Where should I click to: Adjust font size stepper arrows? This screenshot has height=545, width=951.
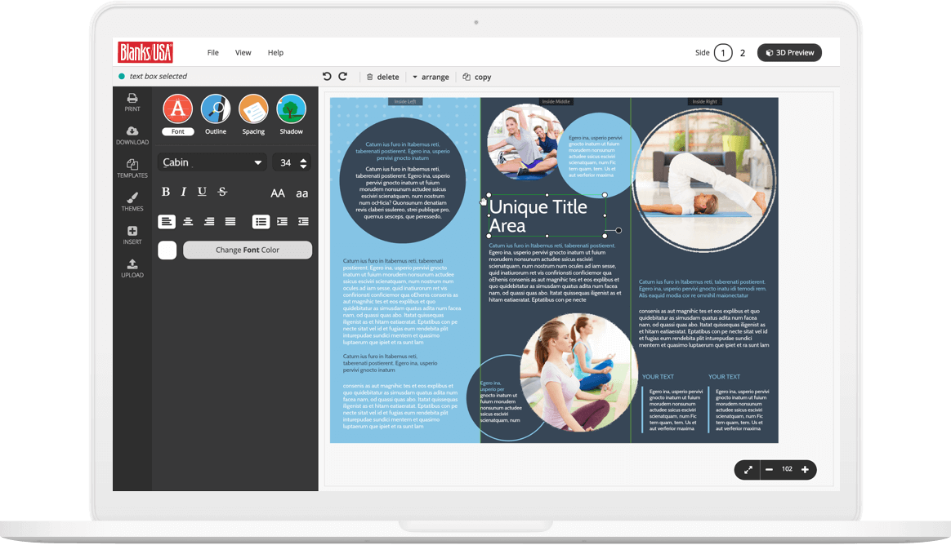[304, 163]
